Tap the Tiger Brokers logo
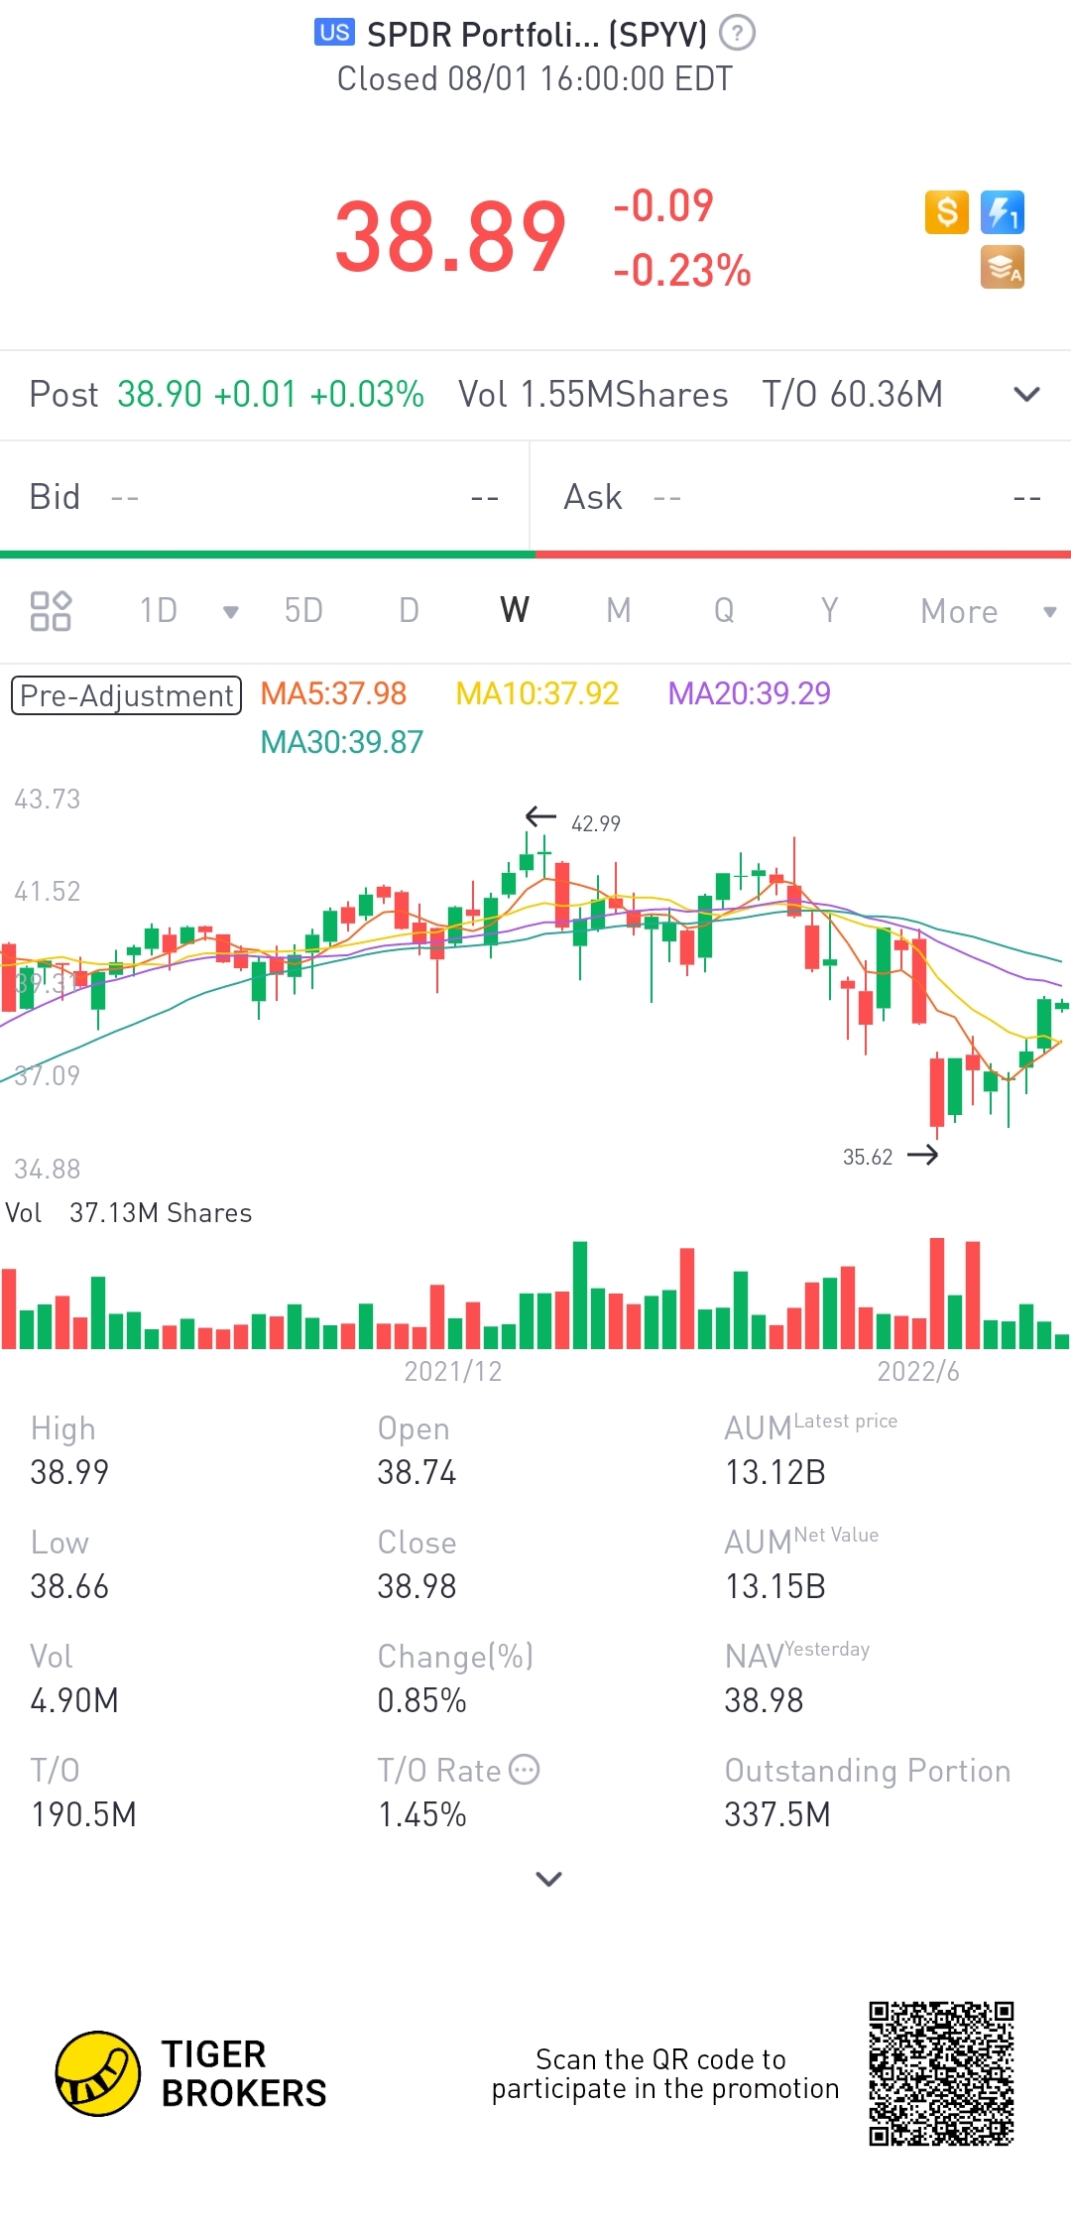 [x=191, y=2073]
